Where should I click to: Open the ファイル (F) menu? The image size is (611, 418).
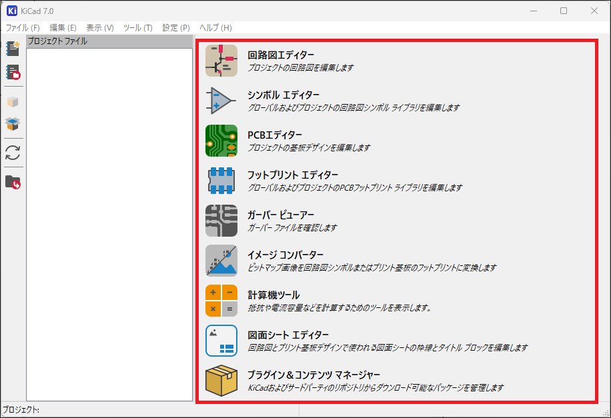tap(23, 27)
